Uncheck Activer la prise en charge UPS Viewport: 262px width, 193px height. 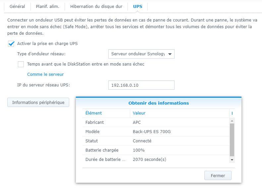(11, 44)
